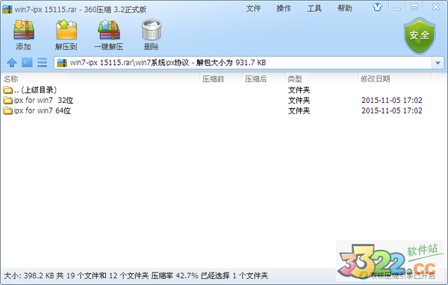Click folder icon of ipx for win7 32位
Screen dimensions: 448x285
point(7,100)
